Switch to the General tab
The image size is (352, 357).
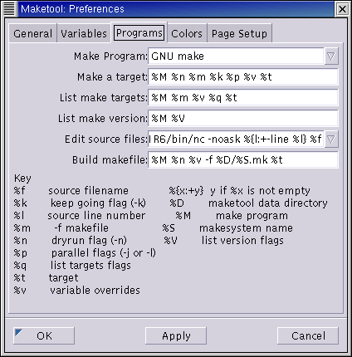tap(32, 33)
